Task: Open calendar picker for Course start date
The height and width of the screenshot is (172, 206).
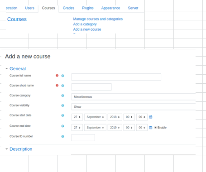Action: tap(151, 117)
